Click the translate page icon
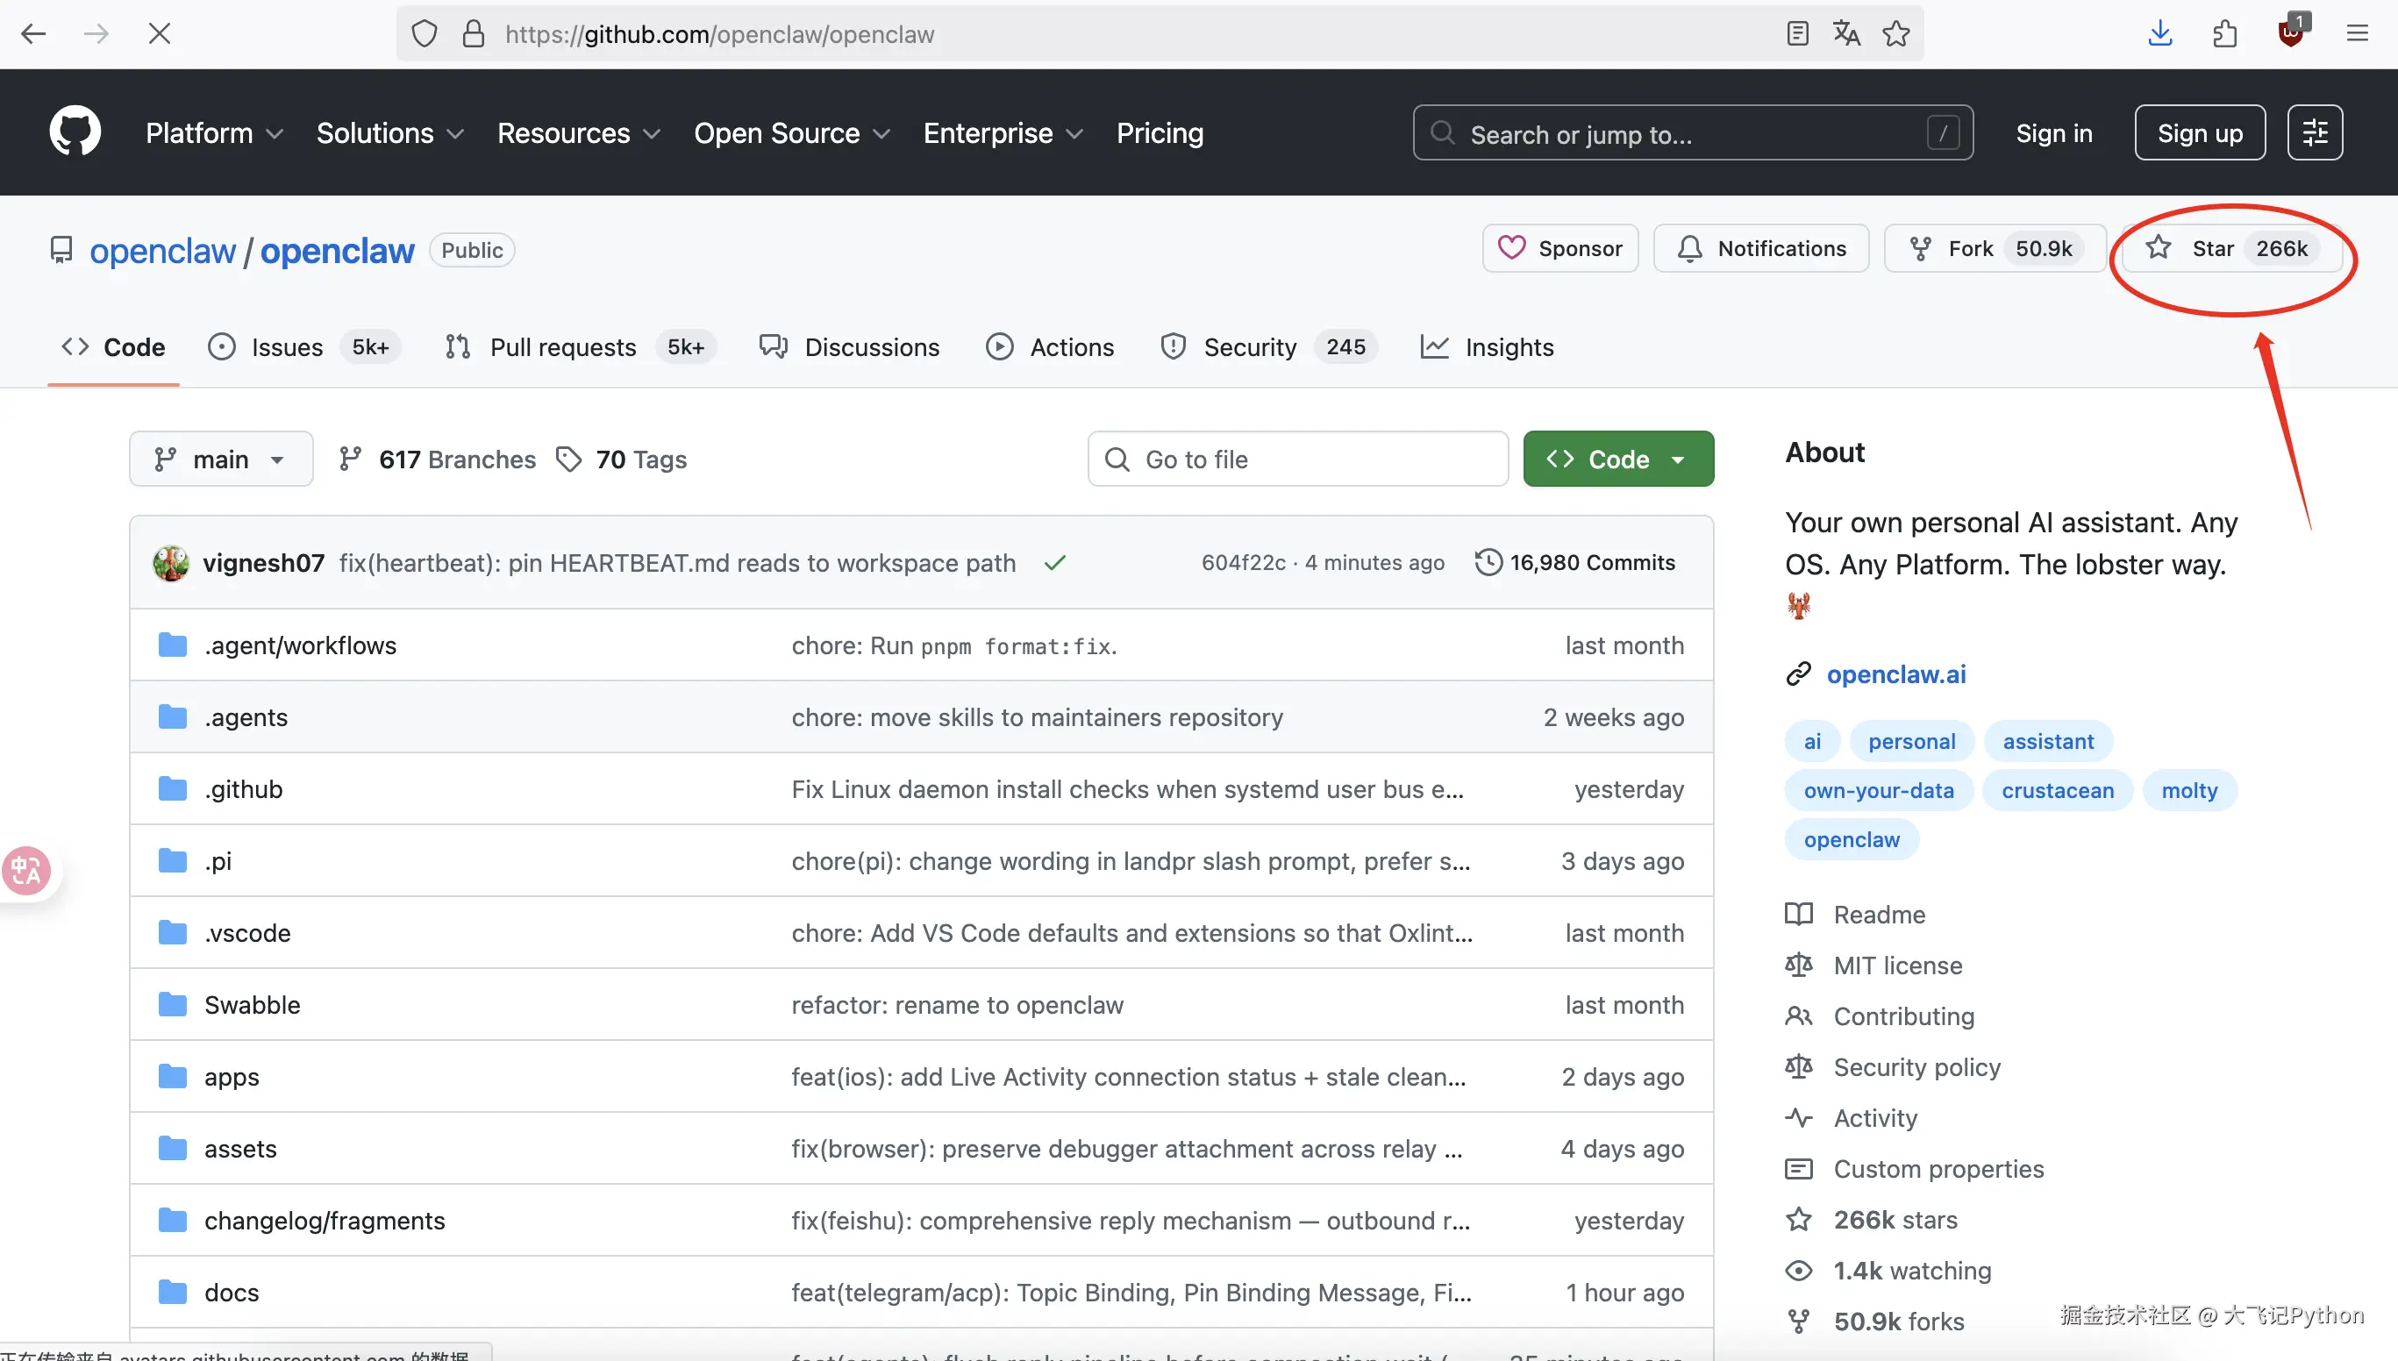2398x1361 pixels. (x=1846, y=34)
